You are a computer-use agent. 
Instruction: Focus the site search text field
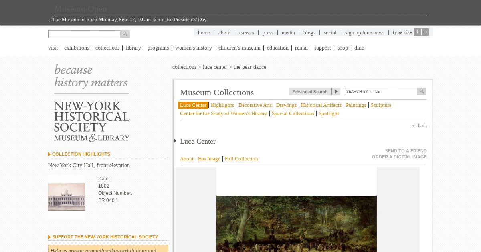click(x=84, y=34)
